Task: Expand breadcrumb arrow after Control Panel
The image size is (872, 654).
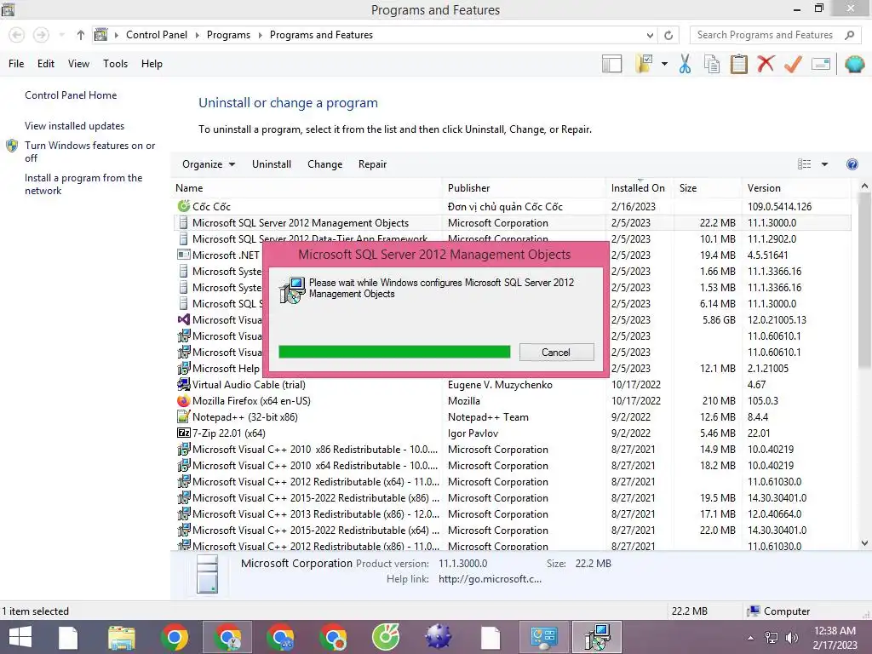Action: click(197, 35)
